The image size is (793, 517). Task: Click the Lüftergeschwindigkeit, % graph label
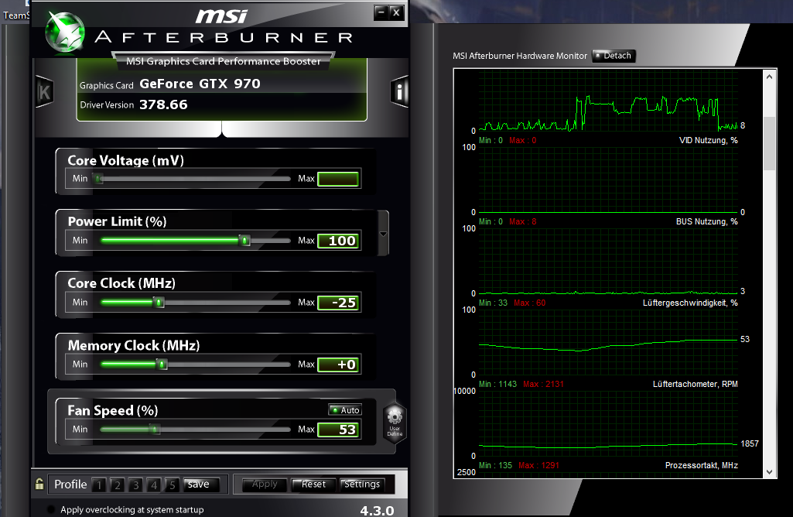coord(690,303)
